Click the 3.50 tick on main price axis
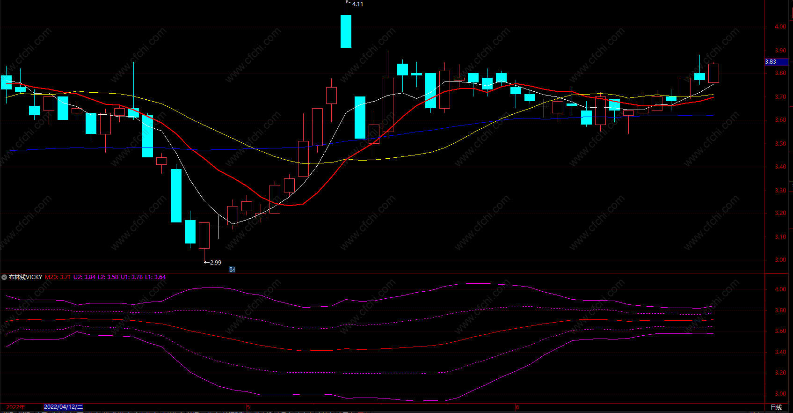The height and width of the screenshot is (413, 793). tap(780, 144)
